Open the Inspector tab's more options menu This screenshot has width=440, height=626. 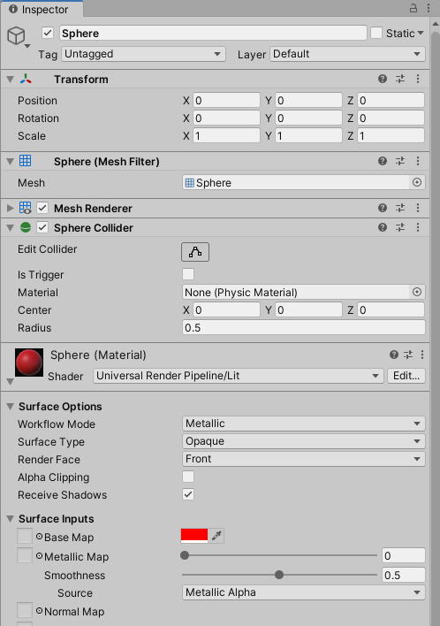tap(429, 8)
